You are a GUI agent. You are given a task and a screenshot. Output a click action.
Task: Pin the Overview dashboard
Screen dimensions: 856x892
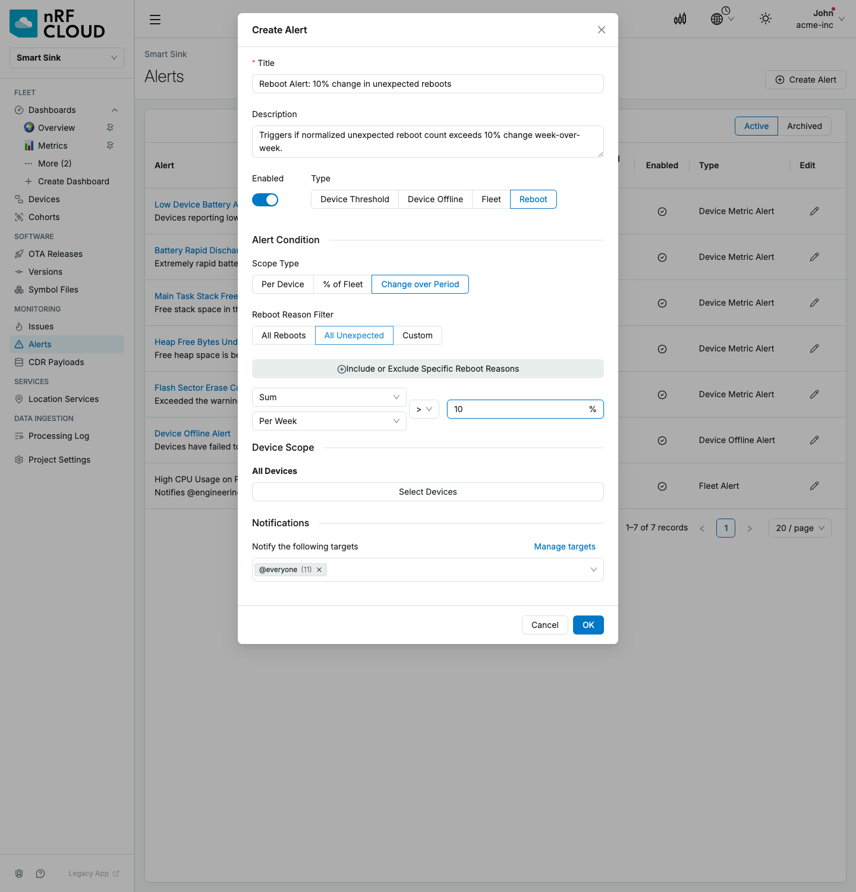pyautogui.click(x=110, y=128)
